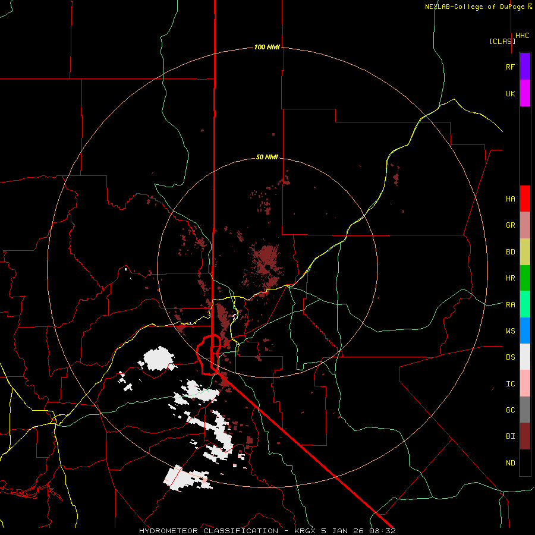Click the RF legend label
Viewport: 535px width, 535px height.
click(511, 67)
